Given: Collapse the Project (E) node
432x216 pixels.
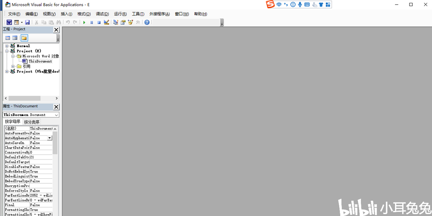Looking at the screenshot, I should tap(7, 51).
